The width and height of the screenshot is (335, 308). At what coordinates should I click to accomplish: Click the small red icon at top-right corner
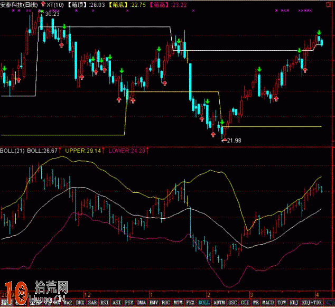tap(328, 4)
